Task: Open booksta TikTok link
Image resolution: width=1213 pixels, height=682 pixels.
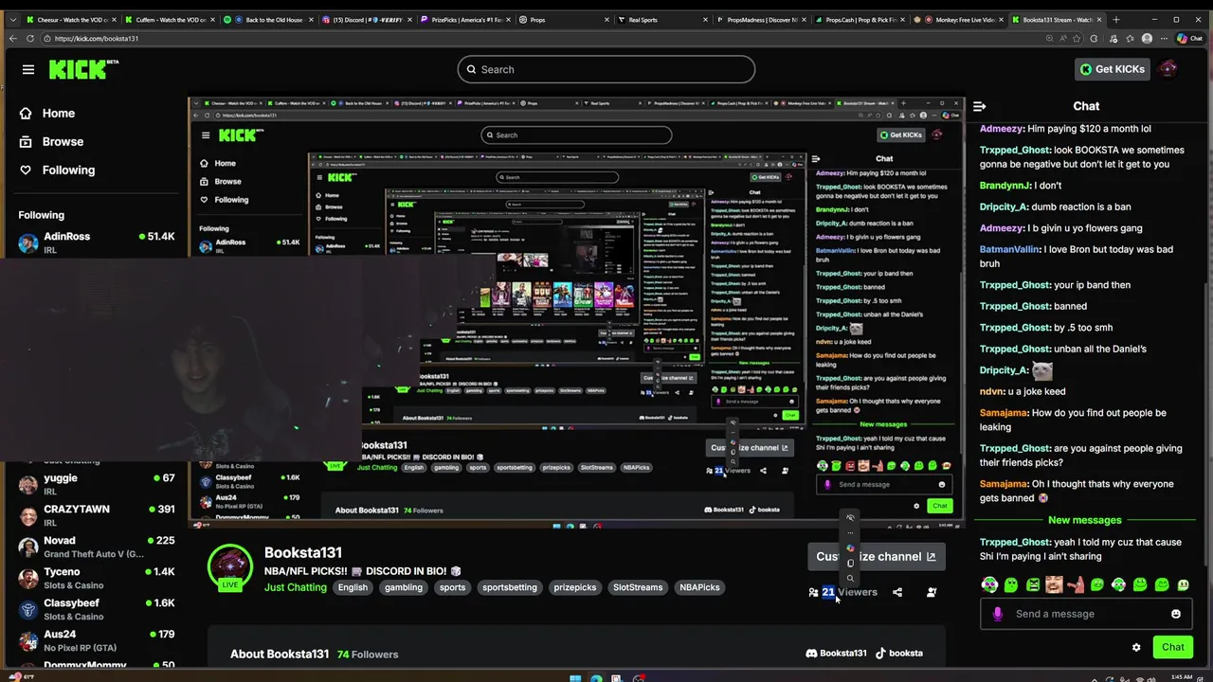Action: click(898, 653)
